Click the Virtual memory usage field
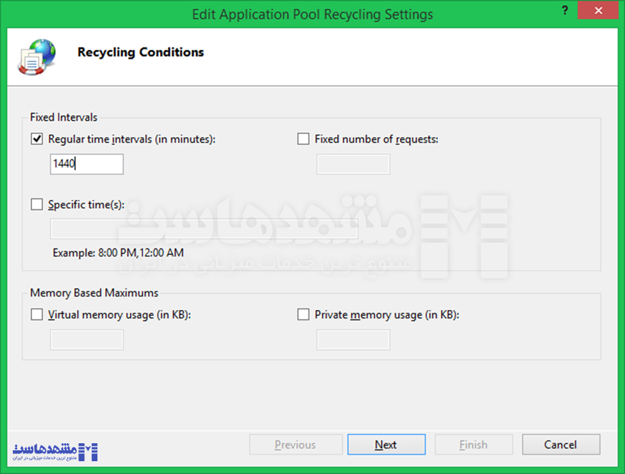 tap(87, 339)
